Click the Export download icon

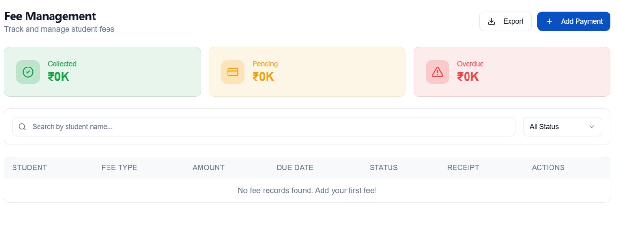492,21
